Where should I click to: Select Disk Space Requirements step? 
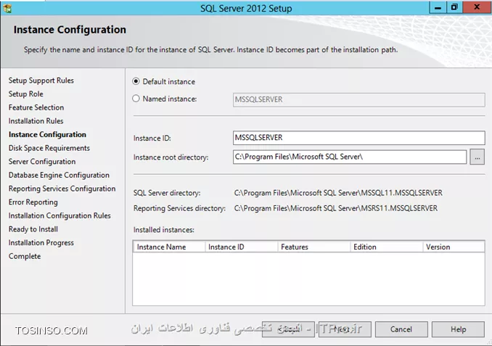click(x=49, y=148)
